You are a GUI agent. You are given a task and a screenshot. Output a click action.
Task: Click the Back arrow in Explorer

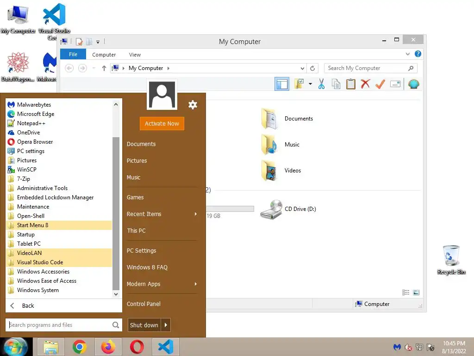tap(69, 68)
